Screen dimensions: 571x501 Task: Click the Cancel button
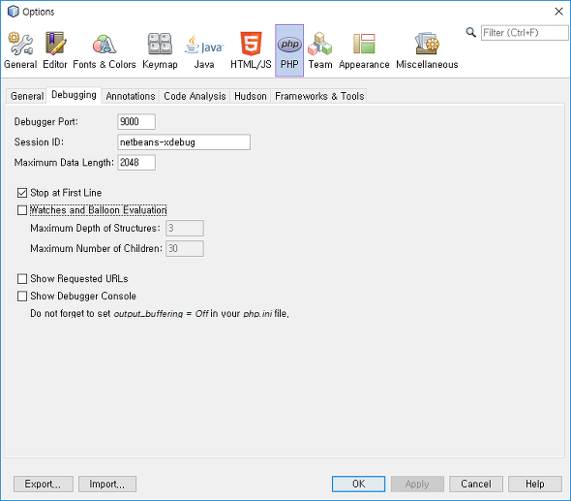point(476,484)
